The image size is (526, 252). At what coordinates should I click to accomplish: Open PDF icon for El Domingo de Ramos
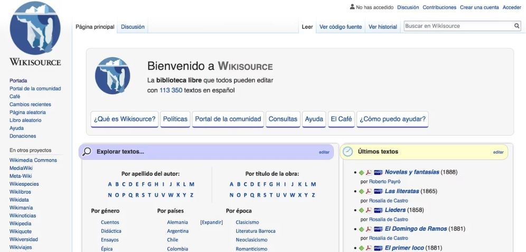(369, 229)
